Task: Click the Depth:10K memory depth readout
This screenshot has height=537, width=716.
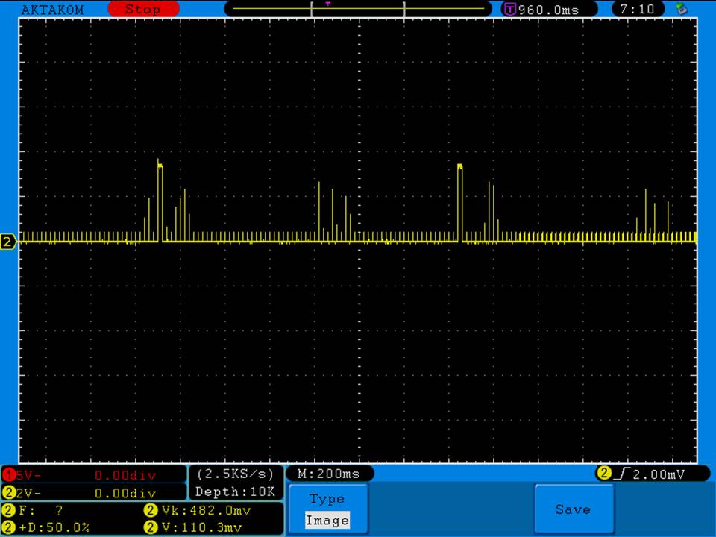Action: (235, 492)
